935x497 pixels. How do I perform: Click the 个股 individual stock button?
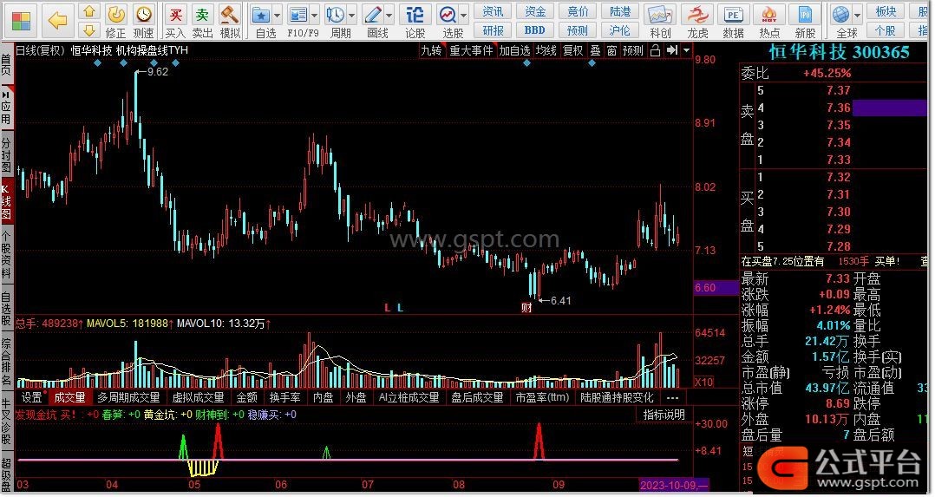coord(886,29)
